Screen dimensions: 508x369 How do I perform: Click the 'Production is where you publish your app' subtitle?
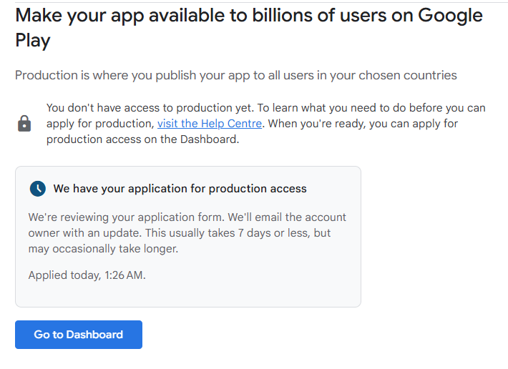236,75
